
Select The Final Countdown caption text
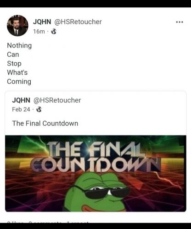pos(45,123)
